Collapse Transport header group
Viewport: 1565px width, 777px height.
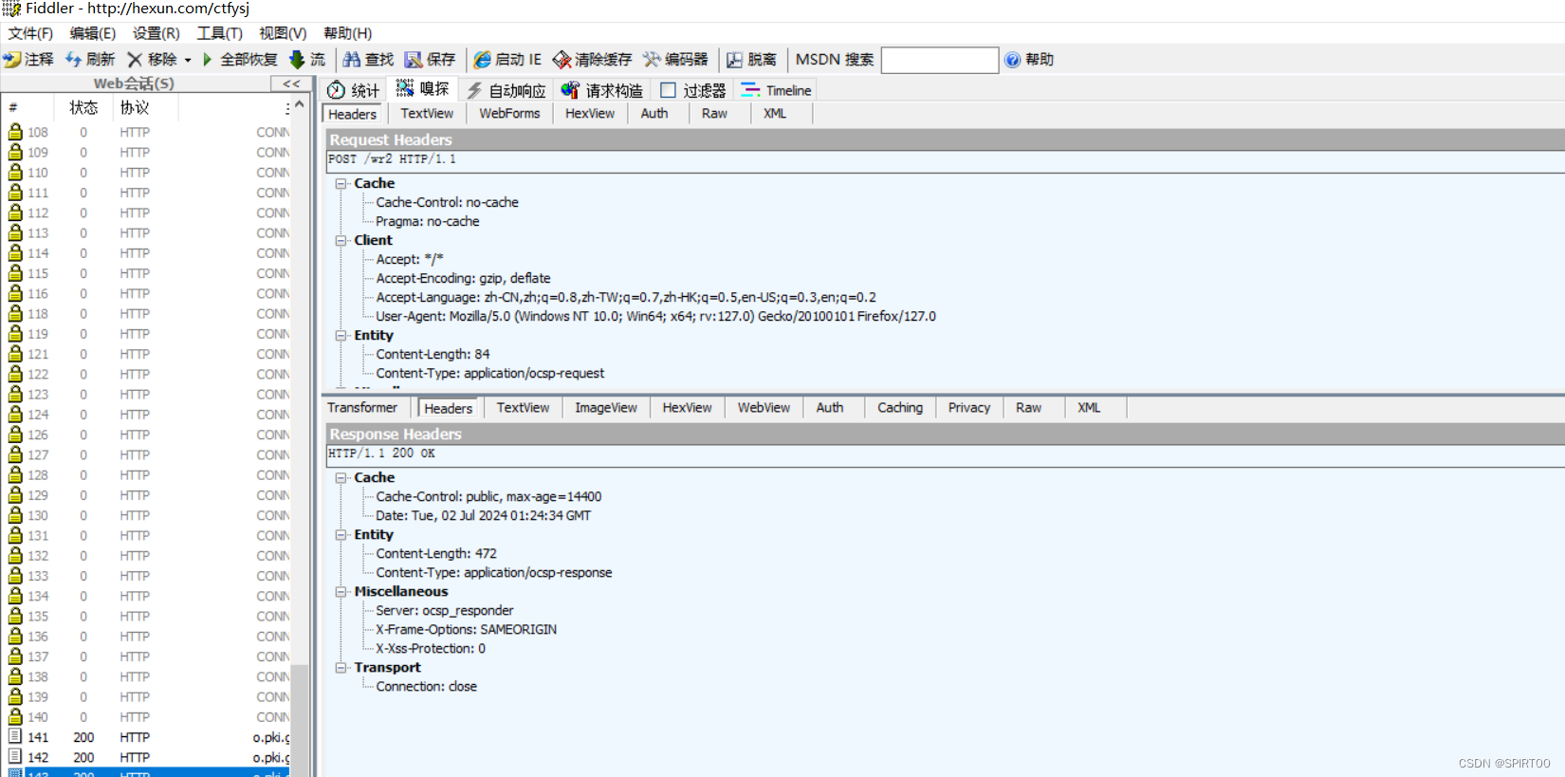(341, 668)
